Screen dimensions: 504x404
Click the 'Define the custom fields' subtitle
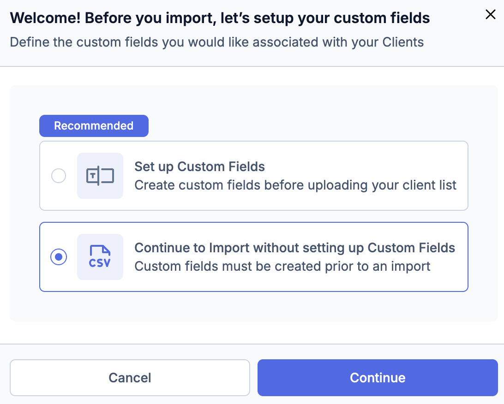click(x=216, y=42)
